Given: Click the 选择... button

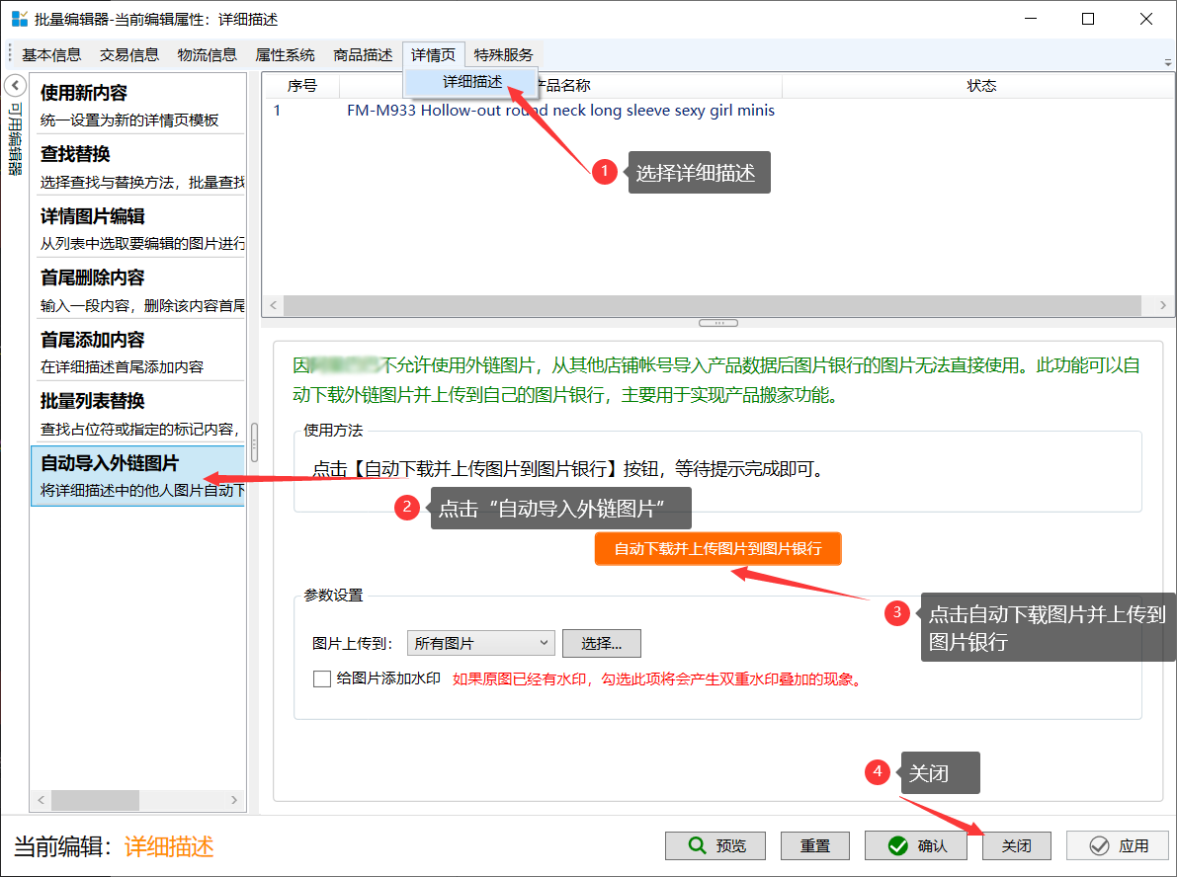Looking at the screenshot, I should 601,644.
